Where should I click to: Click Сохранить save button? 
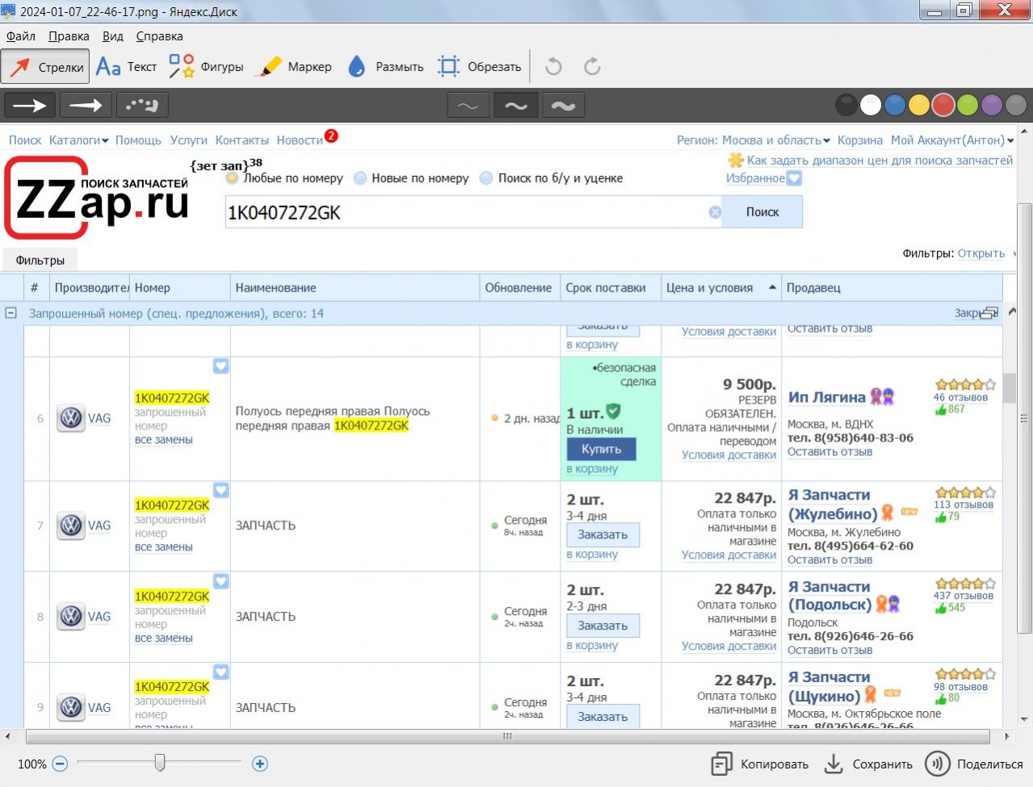click(x=868, y=764)
